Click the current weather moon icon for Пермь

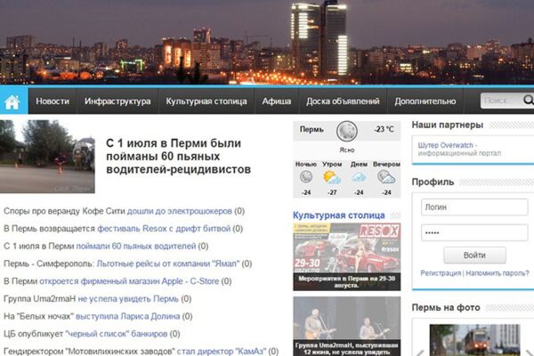point(347,131)
